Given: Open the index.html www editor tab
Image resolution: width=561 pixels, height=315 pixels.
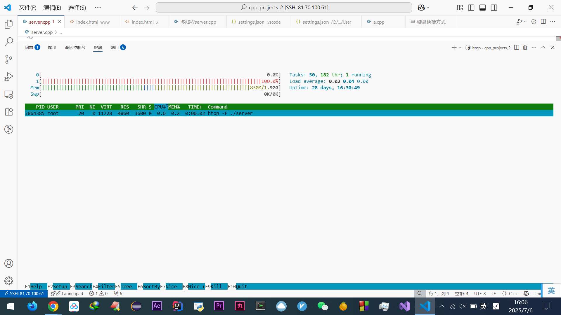Looking at the screenshot, I should (x=93, y=22).
